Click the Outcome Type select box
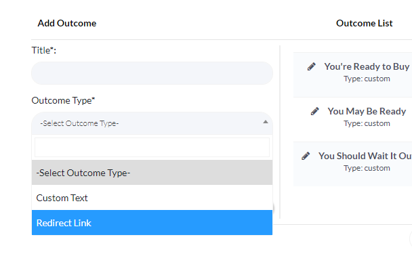This screenshot has width=412, height=275. point(146,123)
